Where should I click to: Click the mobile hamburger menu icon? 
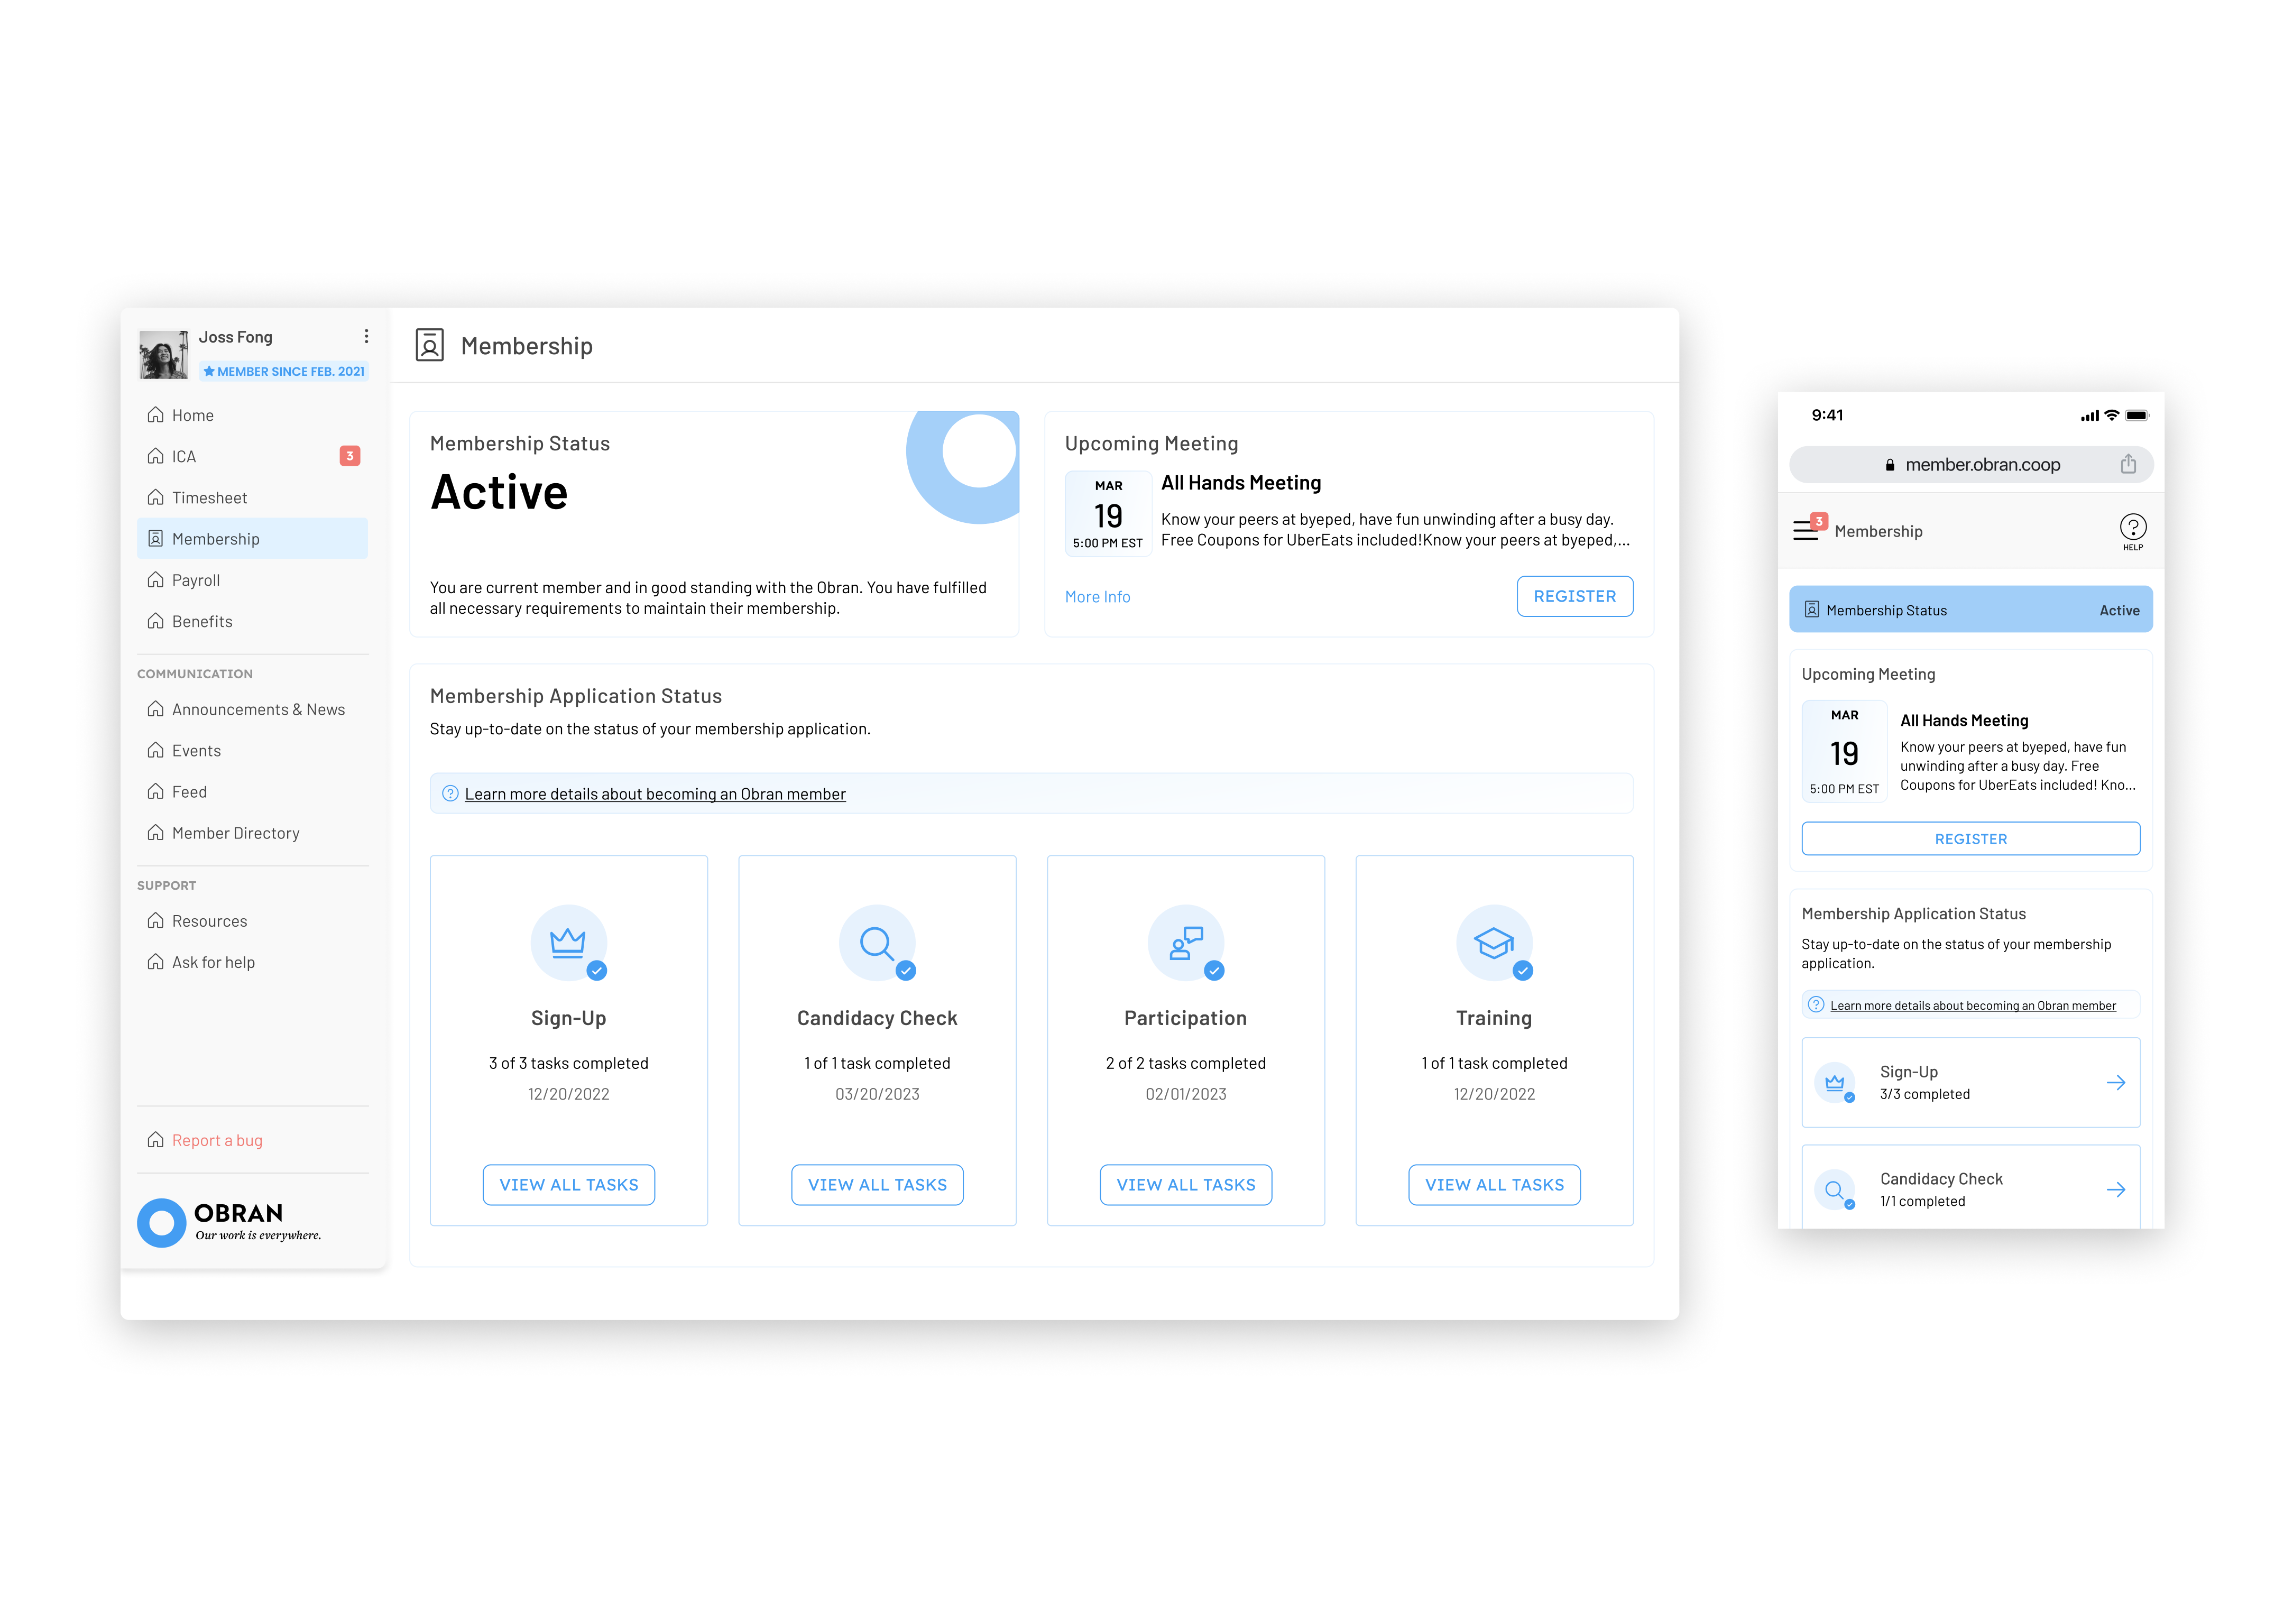(x=1806, y=530)
